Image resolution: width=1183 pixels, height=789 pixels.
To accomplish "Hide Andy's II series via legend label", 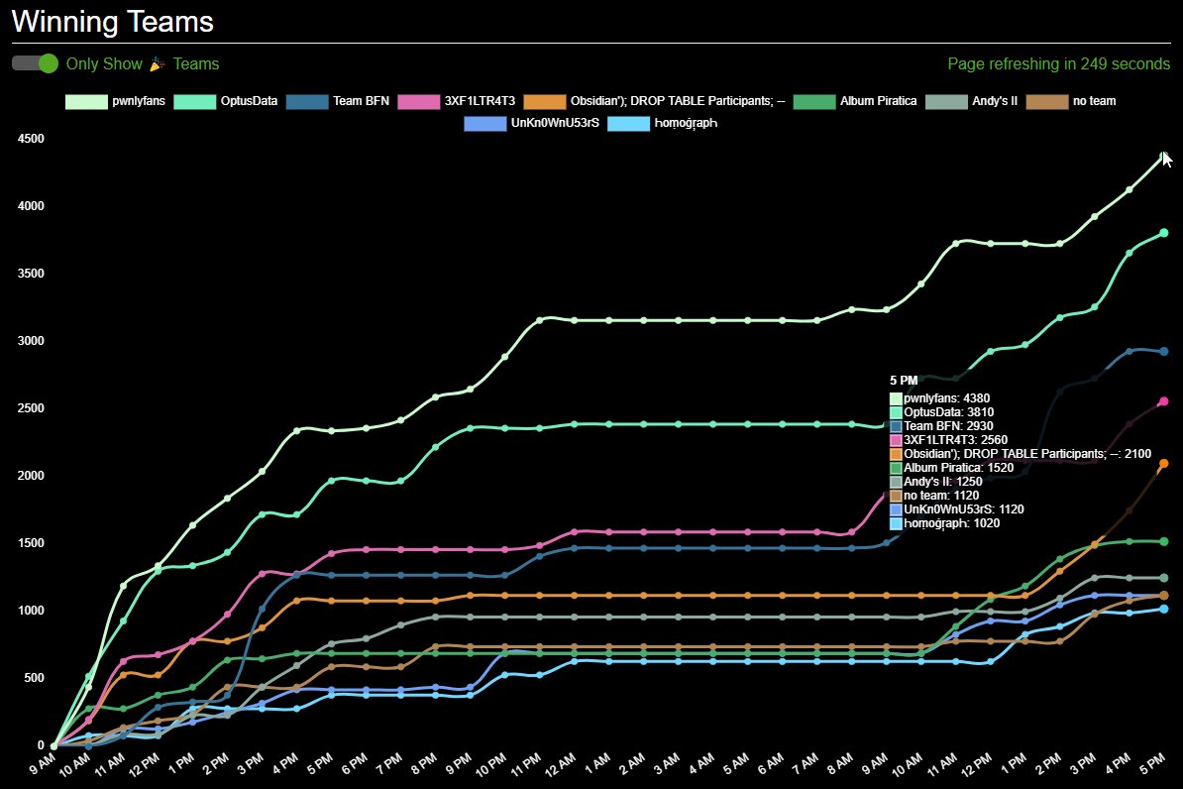I will (x=995, y=101).
